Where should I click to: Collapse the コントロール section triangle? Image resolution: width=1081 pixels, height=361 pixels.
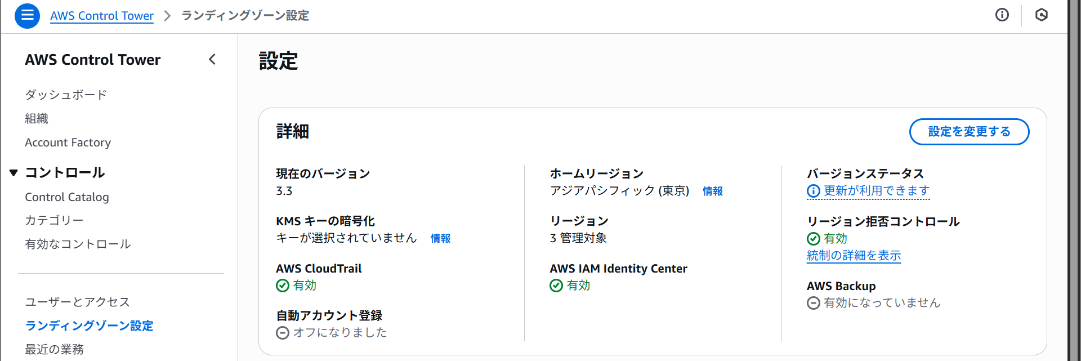coord(14,173)
